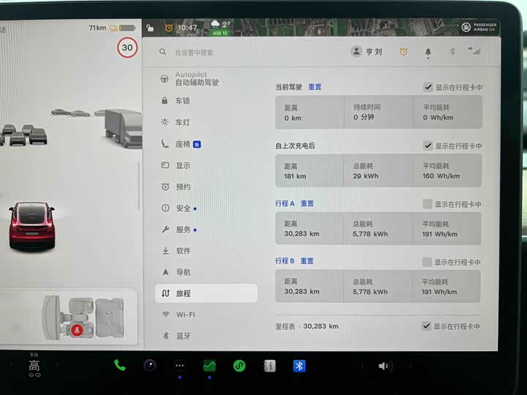Tap the blue Bluetooth app icon in dock
Image resolution: width=527 pixels, height=395 pixels.
click(299, 366)
